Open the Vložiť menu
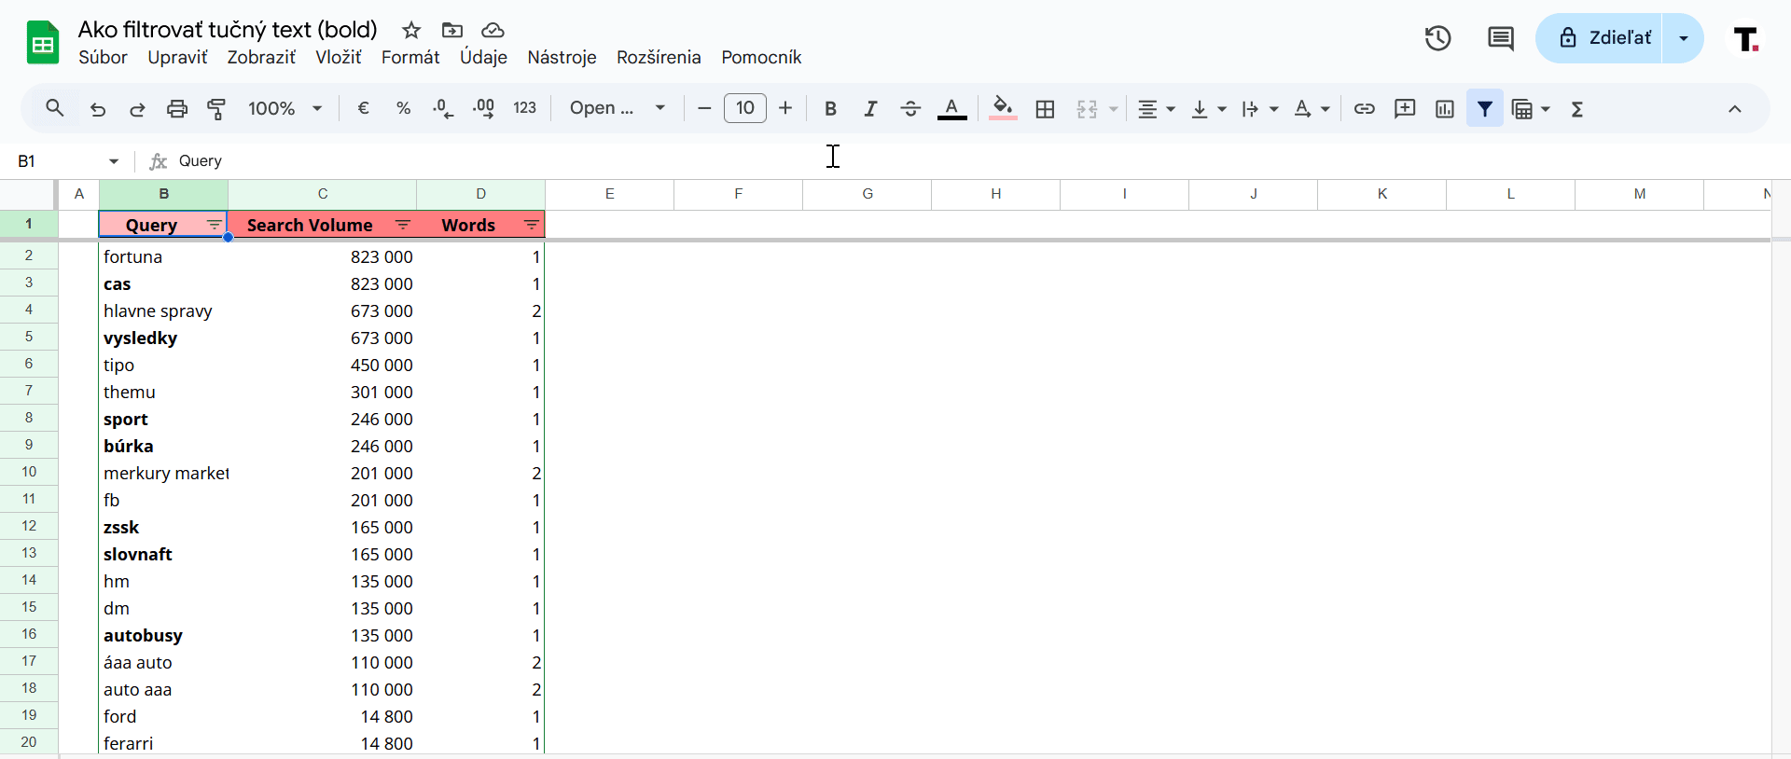Image resolution: width=1791 pixels, height=759 pixels. (338, 57)
